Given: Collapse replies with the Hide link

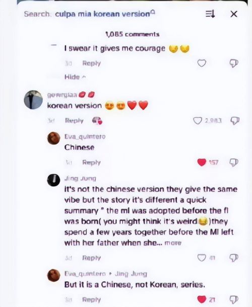Looking at the screenshot, I should click(x=75, y=77).
